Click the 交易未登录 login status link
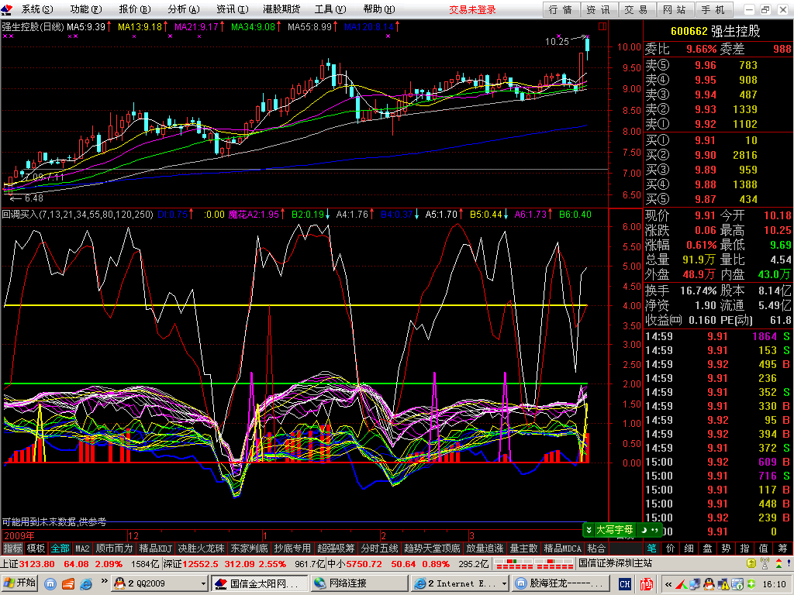This screenshot has width=794, height=595. coord(472,9)
